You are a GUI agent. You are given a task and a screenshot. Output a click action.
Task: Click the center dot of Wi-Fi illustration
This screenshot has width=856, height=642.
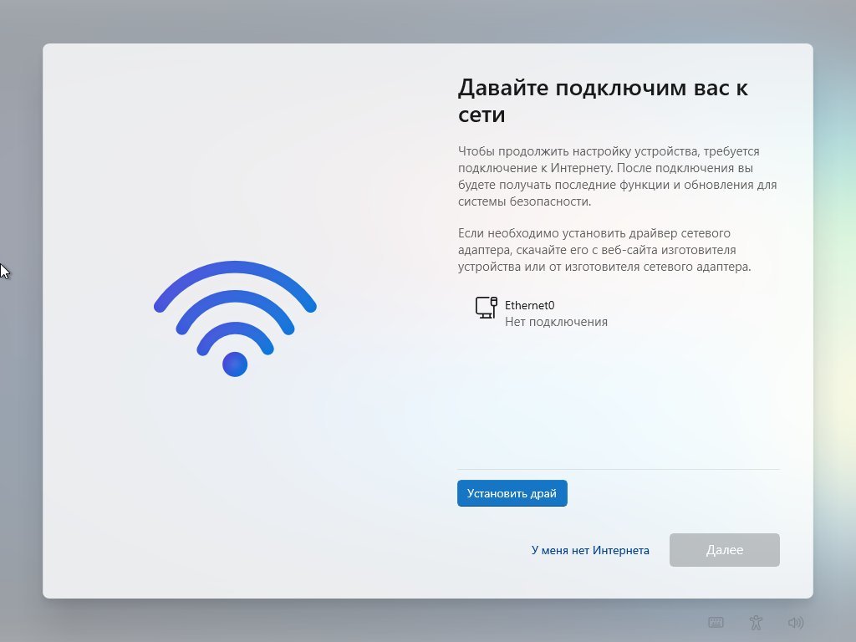click(x=235, y=364)
